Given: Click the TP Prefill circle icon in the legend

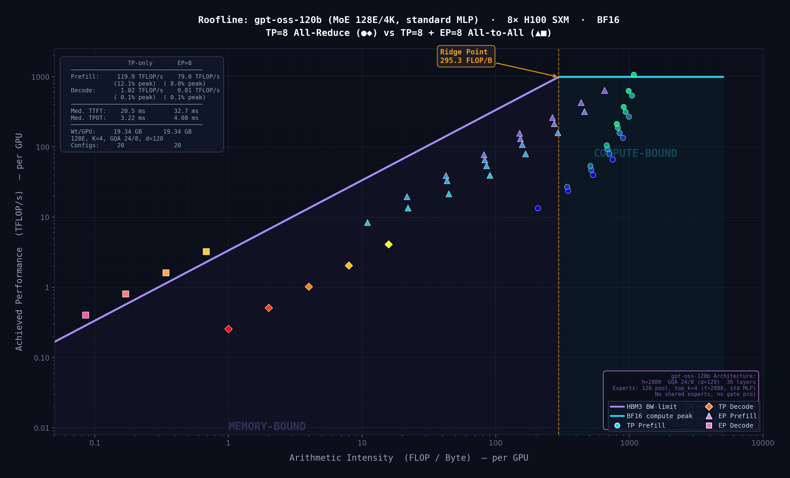Looking at the screenshot, I should pos(617,425).
